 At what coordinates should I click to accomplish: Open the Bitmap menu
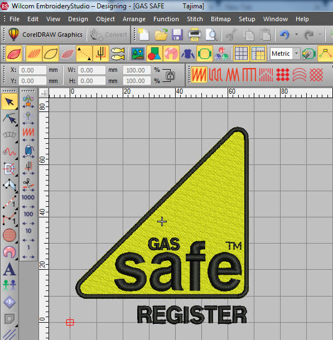(221, 19)
